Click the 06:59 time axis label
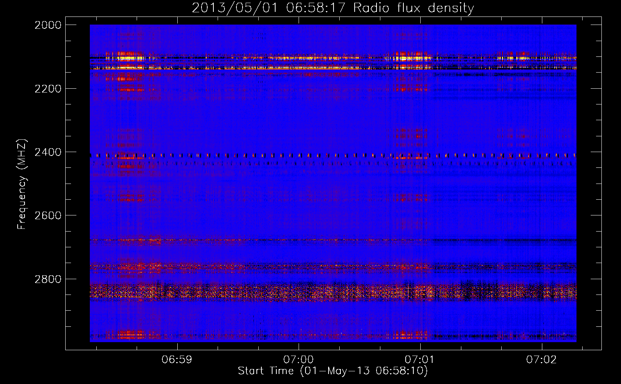 point(177,360)
